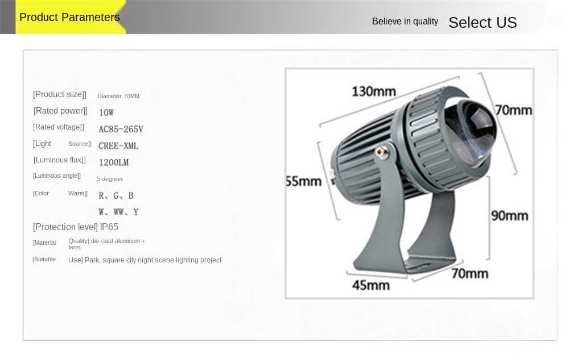Click the Select US text
569x355 pixels.
(482, 23)
